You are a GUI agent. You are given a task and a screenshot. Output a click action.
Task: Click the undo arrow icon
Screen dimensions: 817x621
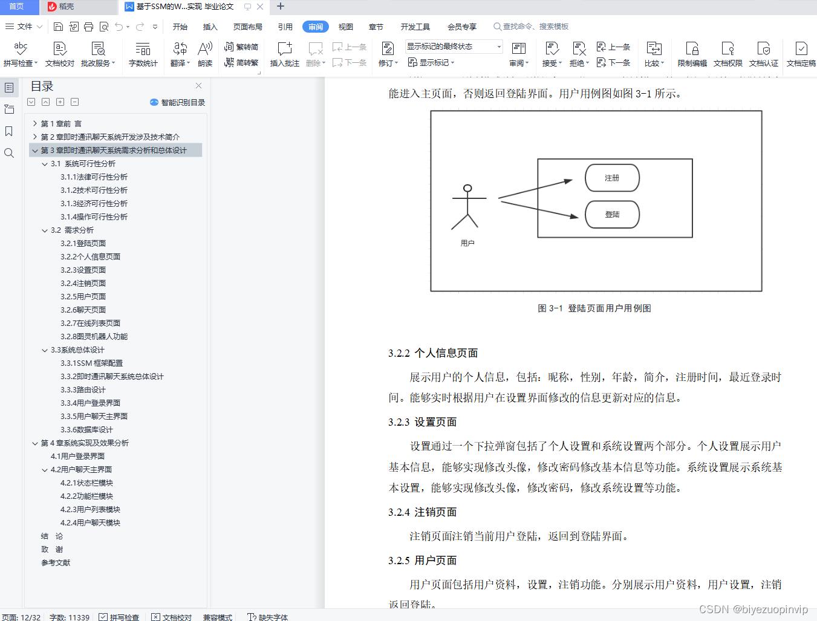coord(119,27)
